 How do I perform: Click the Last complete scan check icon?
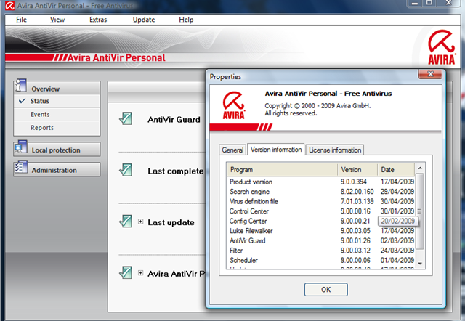point(126,170)
